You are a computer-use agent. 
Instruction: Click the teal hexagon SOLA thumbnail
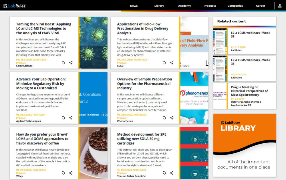coord(194,153)
